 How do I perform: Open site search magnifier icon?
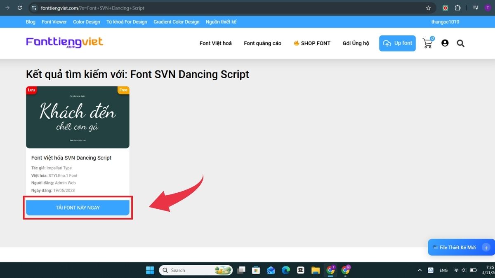(x=460, y=43)
